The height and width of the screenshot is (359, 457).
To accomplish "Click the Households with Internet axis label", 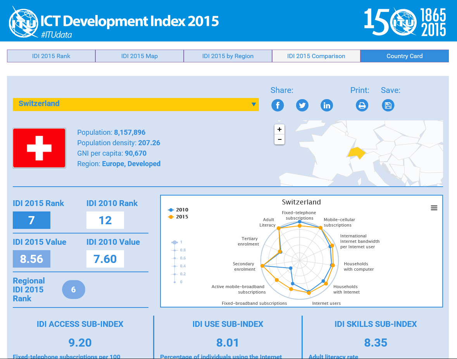I will (x=347, y=289).
